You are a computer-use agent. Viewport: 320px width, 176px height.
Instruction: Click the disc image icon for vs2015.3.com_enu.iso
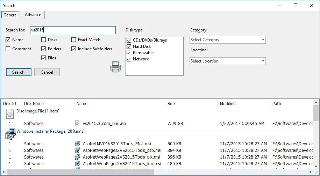[x=78, y=123]
